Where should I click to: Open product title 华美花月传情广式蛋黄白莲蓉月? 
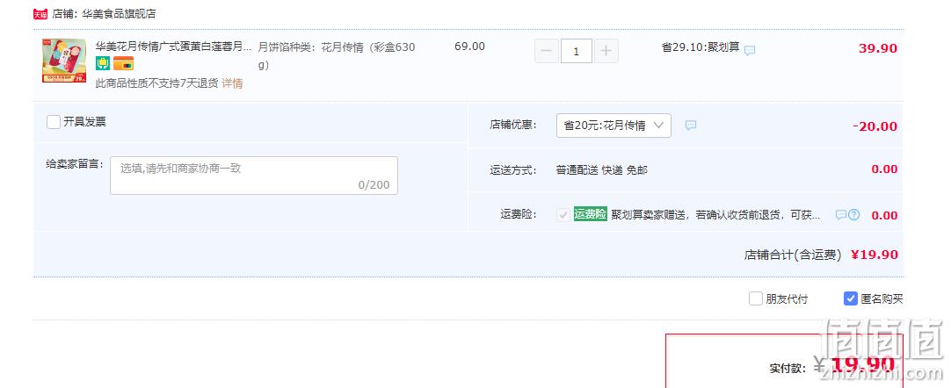tap(173, 47)
